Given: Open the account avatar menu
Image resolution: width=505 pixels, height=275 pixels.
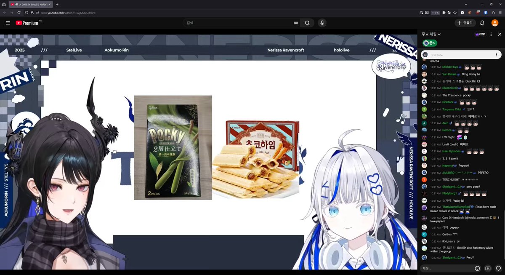Looking at the screenshot, I should point(495,23).
